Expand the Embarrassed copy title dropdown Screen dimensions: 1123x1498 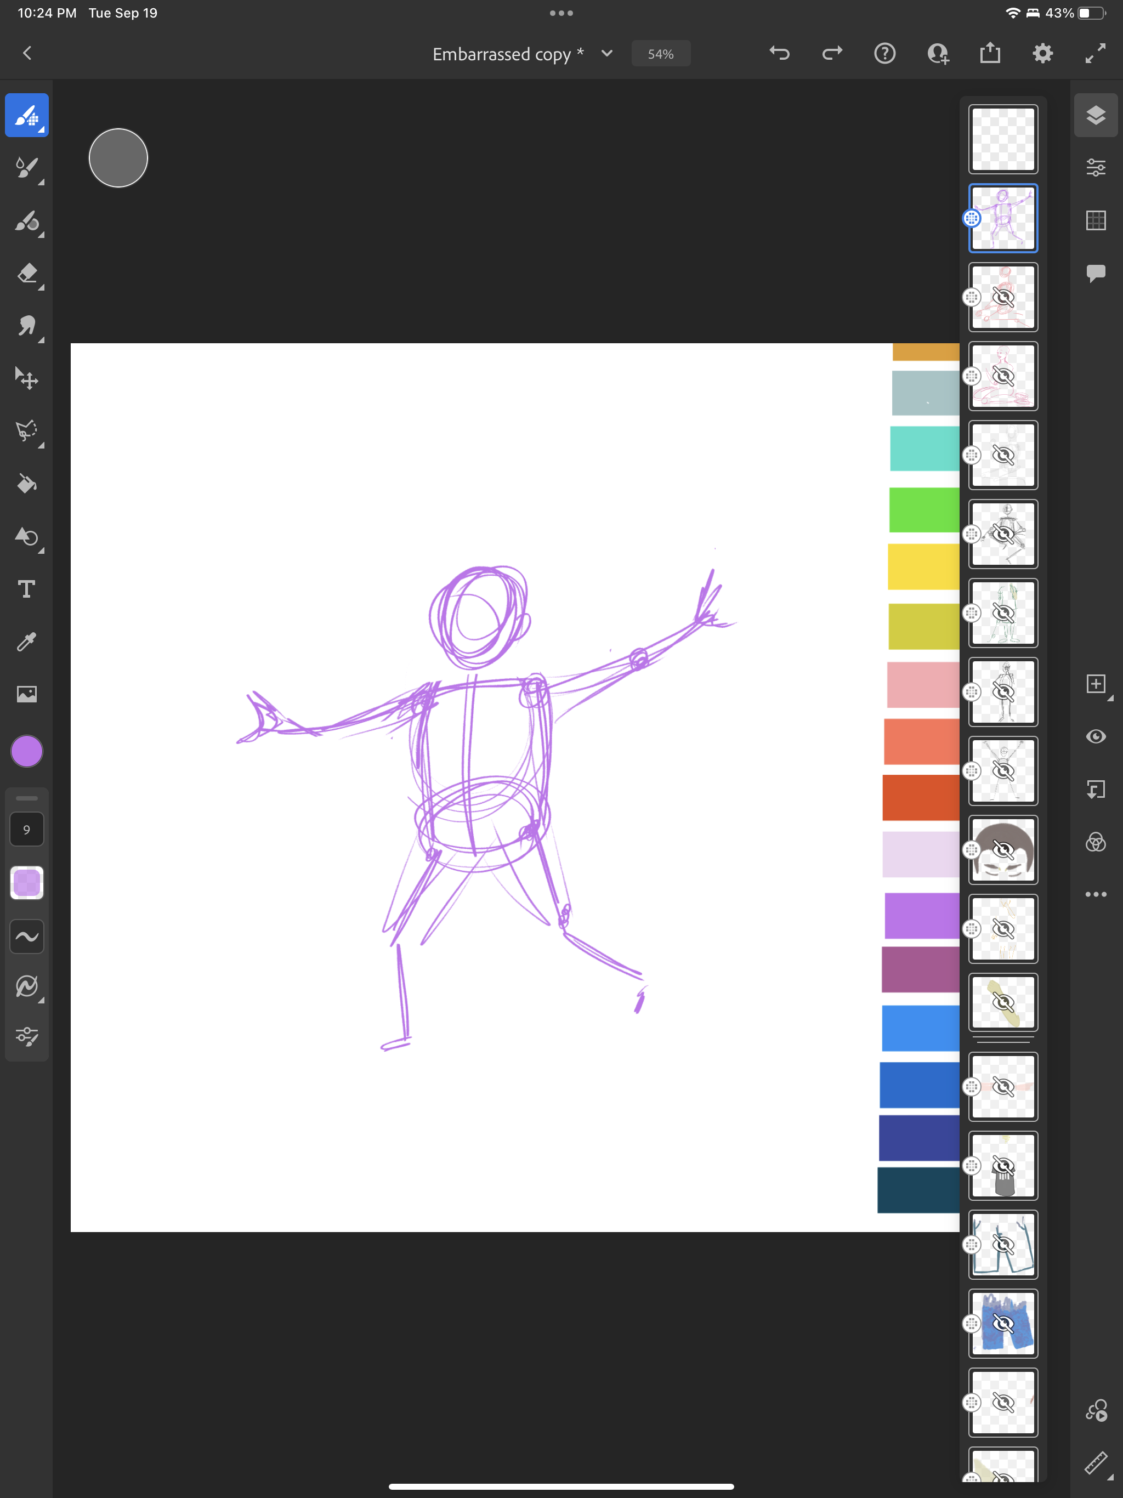[607, 54]
